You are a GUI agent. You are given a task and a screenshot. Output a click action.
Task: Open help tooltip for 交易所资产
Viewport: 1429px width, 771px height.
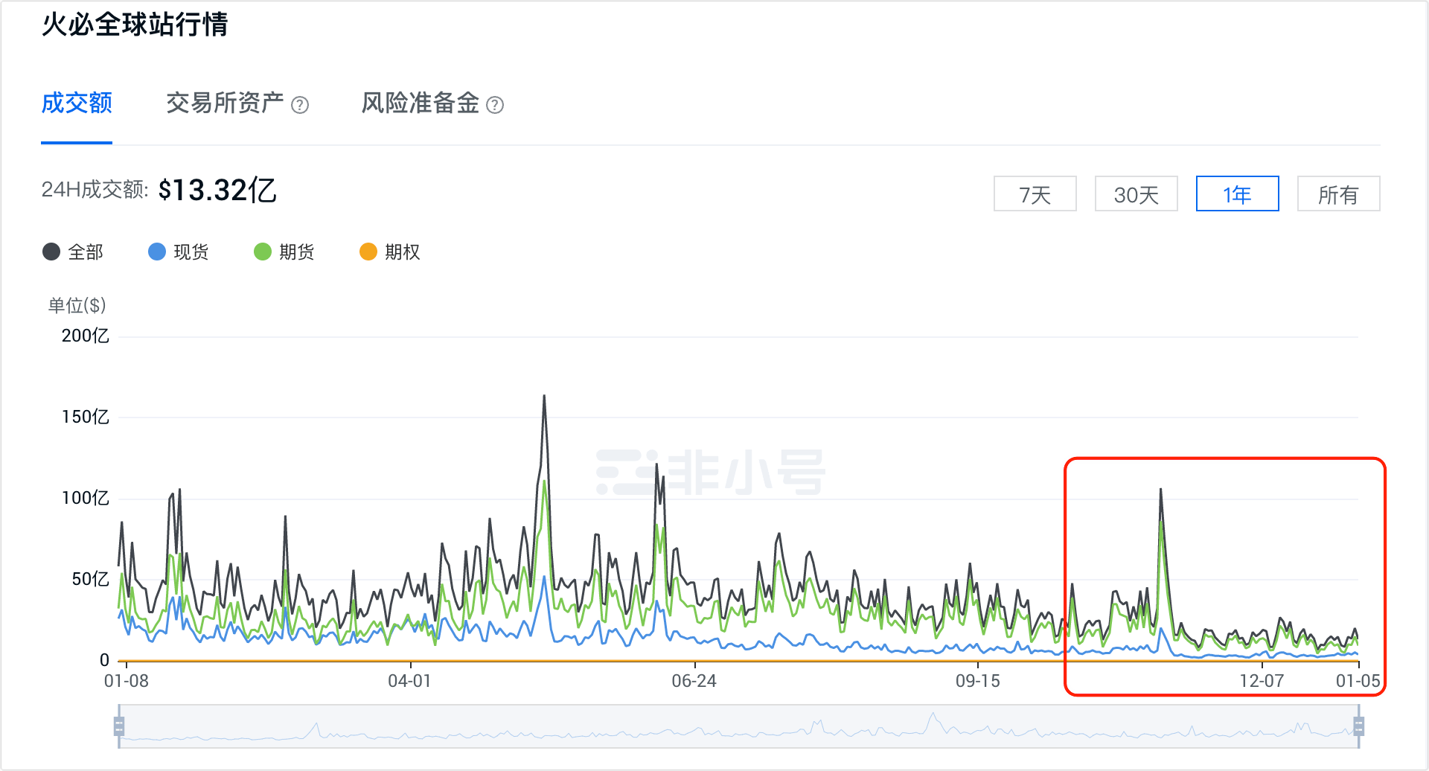[301, 104]
